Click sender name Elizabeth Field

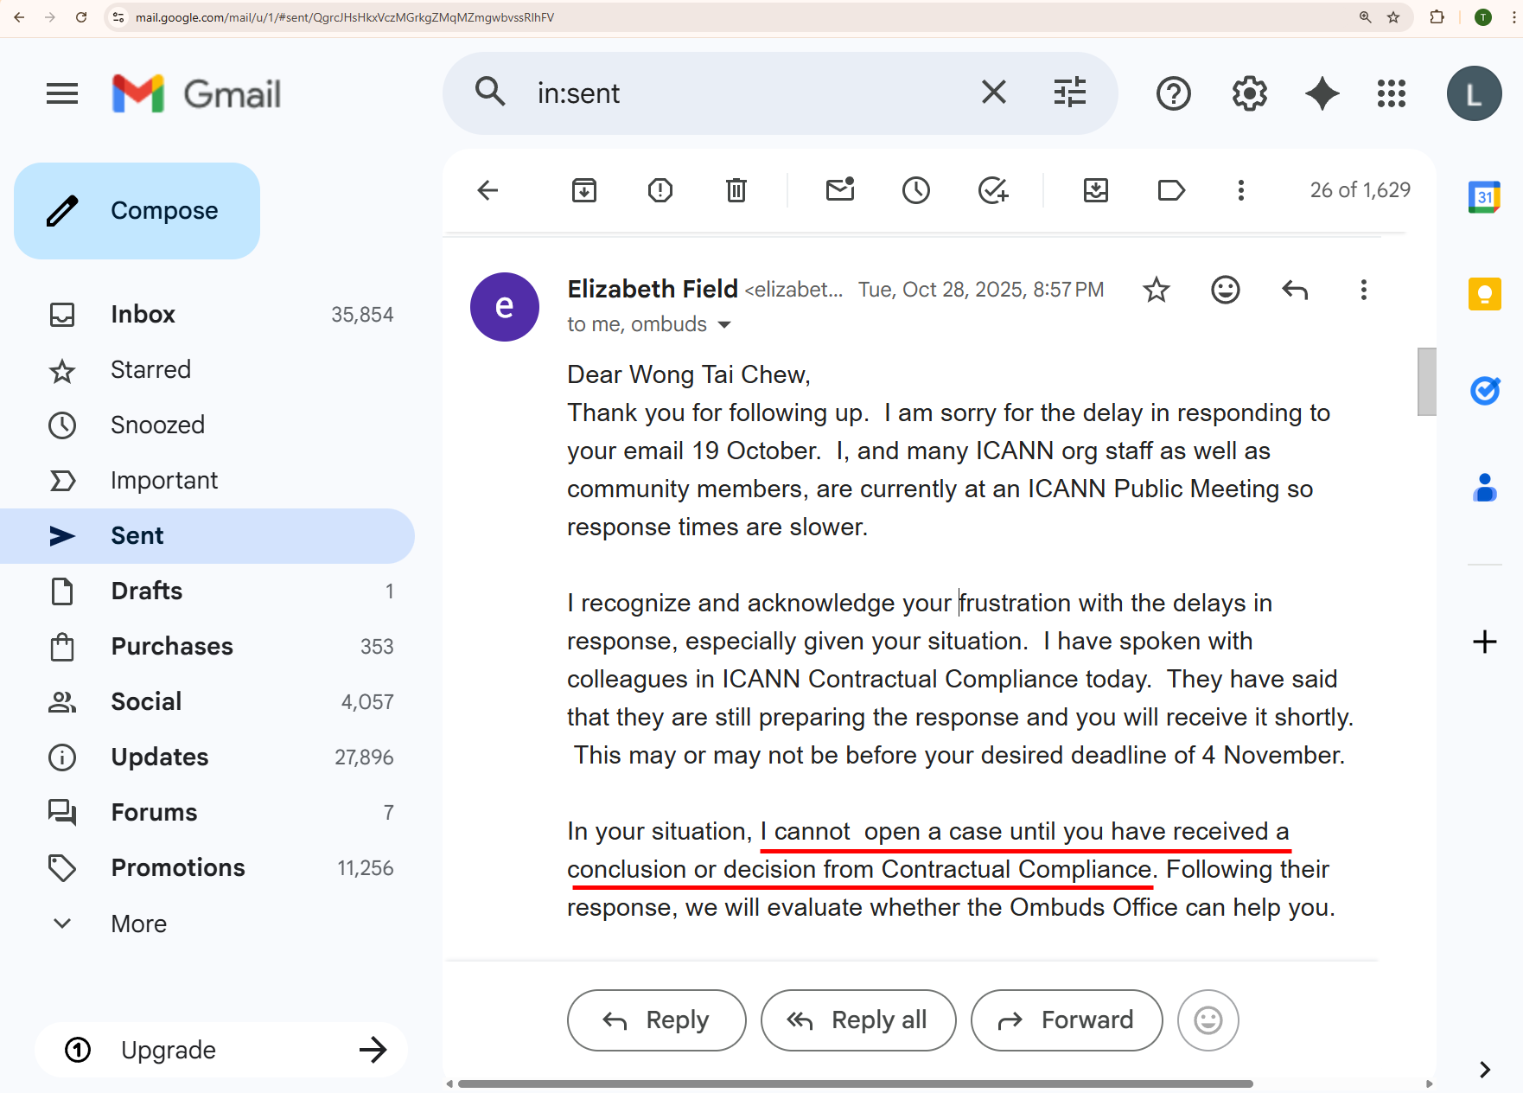click(653, 289)
